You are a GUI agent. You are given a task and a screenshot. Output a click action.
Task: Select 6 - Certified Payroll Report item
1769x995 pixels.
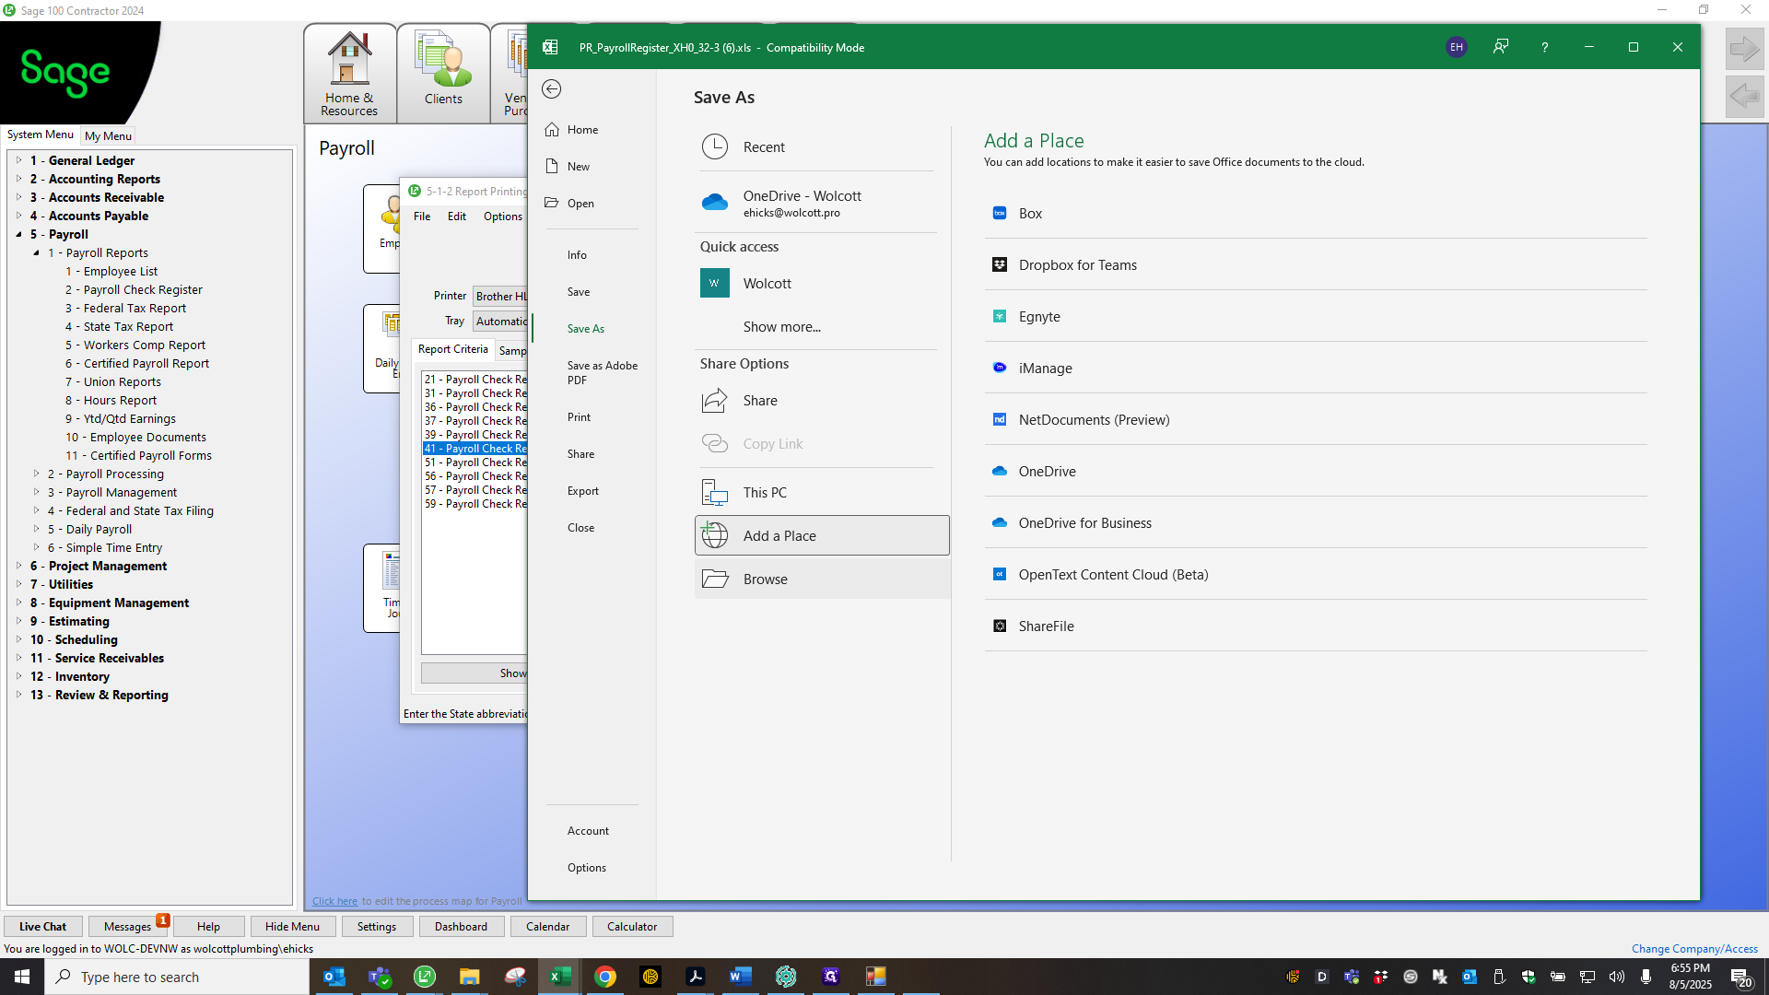click(137, 363)
